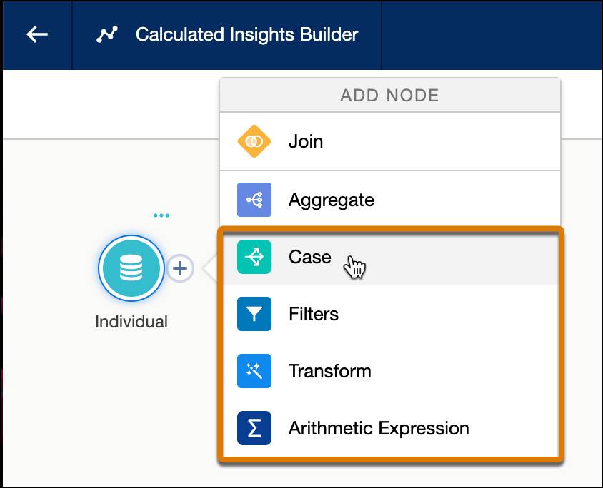Click the Arithmetic Expression sigma icon
The image size is (603, 488).
coord(254,428)
